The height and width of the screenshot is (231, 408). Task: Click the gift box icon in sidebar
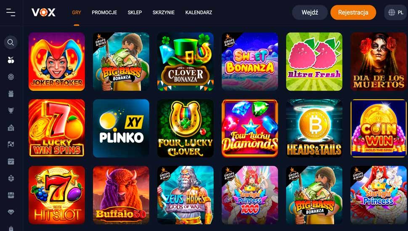click(x=11, y=94)
